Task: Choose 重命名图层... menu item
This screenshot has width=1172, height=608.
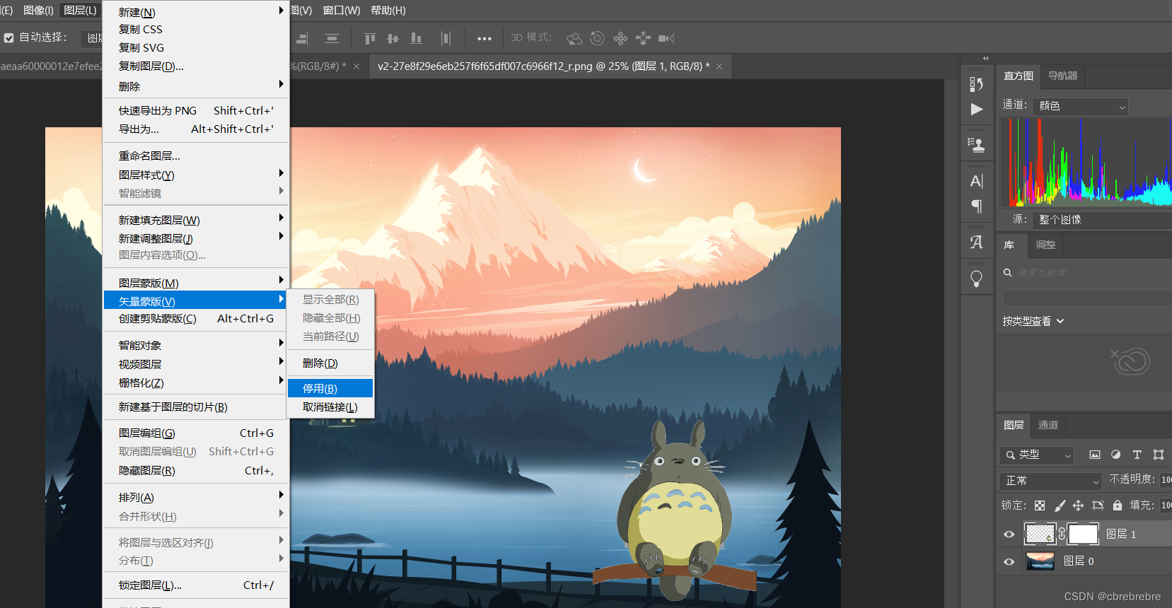Action: [196, 156]
